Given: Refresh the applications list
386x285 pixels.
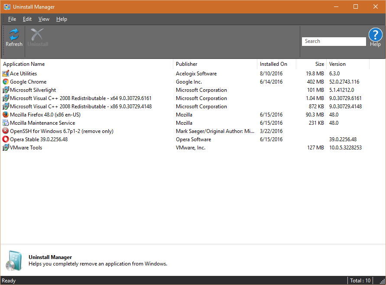Looking at the screenshot, I should [x=13, y=37].
